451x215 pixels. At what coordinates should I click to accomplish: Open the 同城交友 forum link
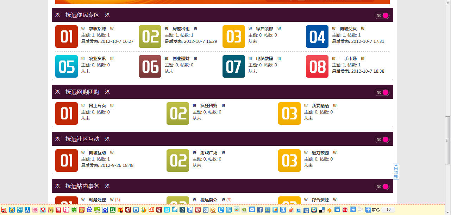tap(348, 29)
